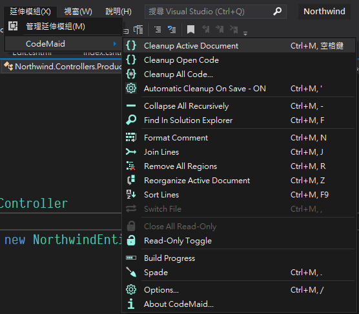Screen dimensions: 359x314
Task: Click NorthwindEnti text in code editor
Action: (77, 240)
